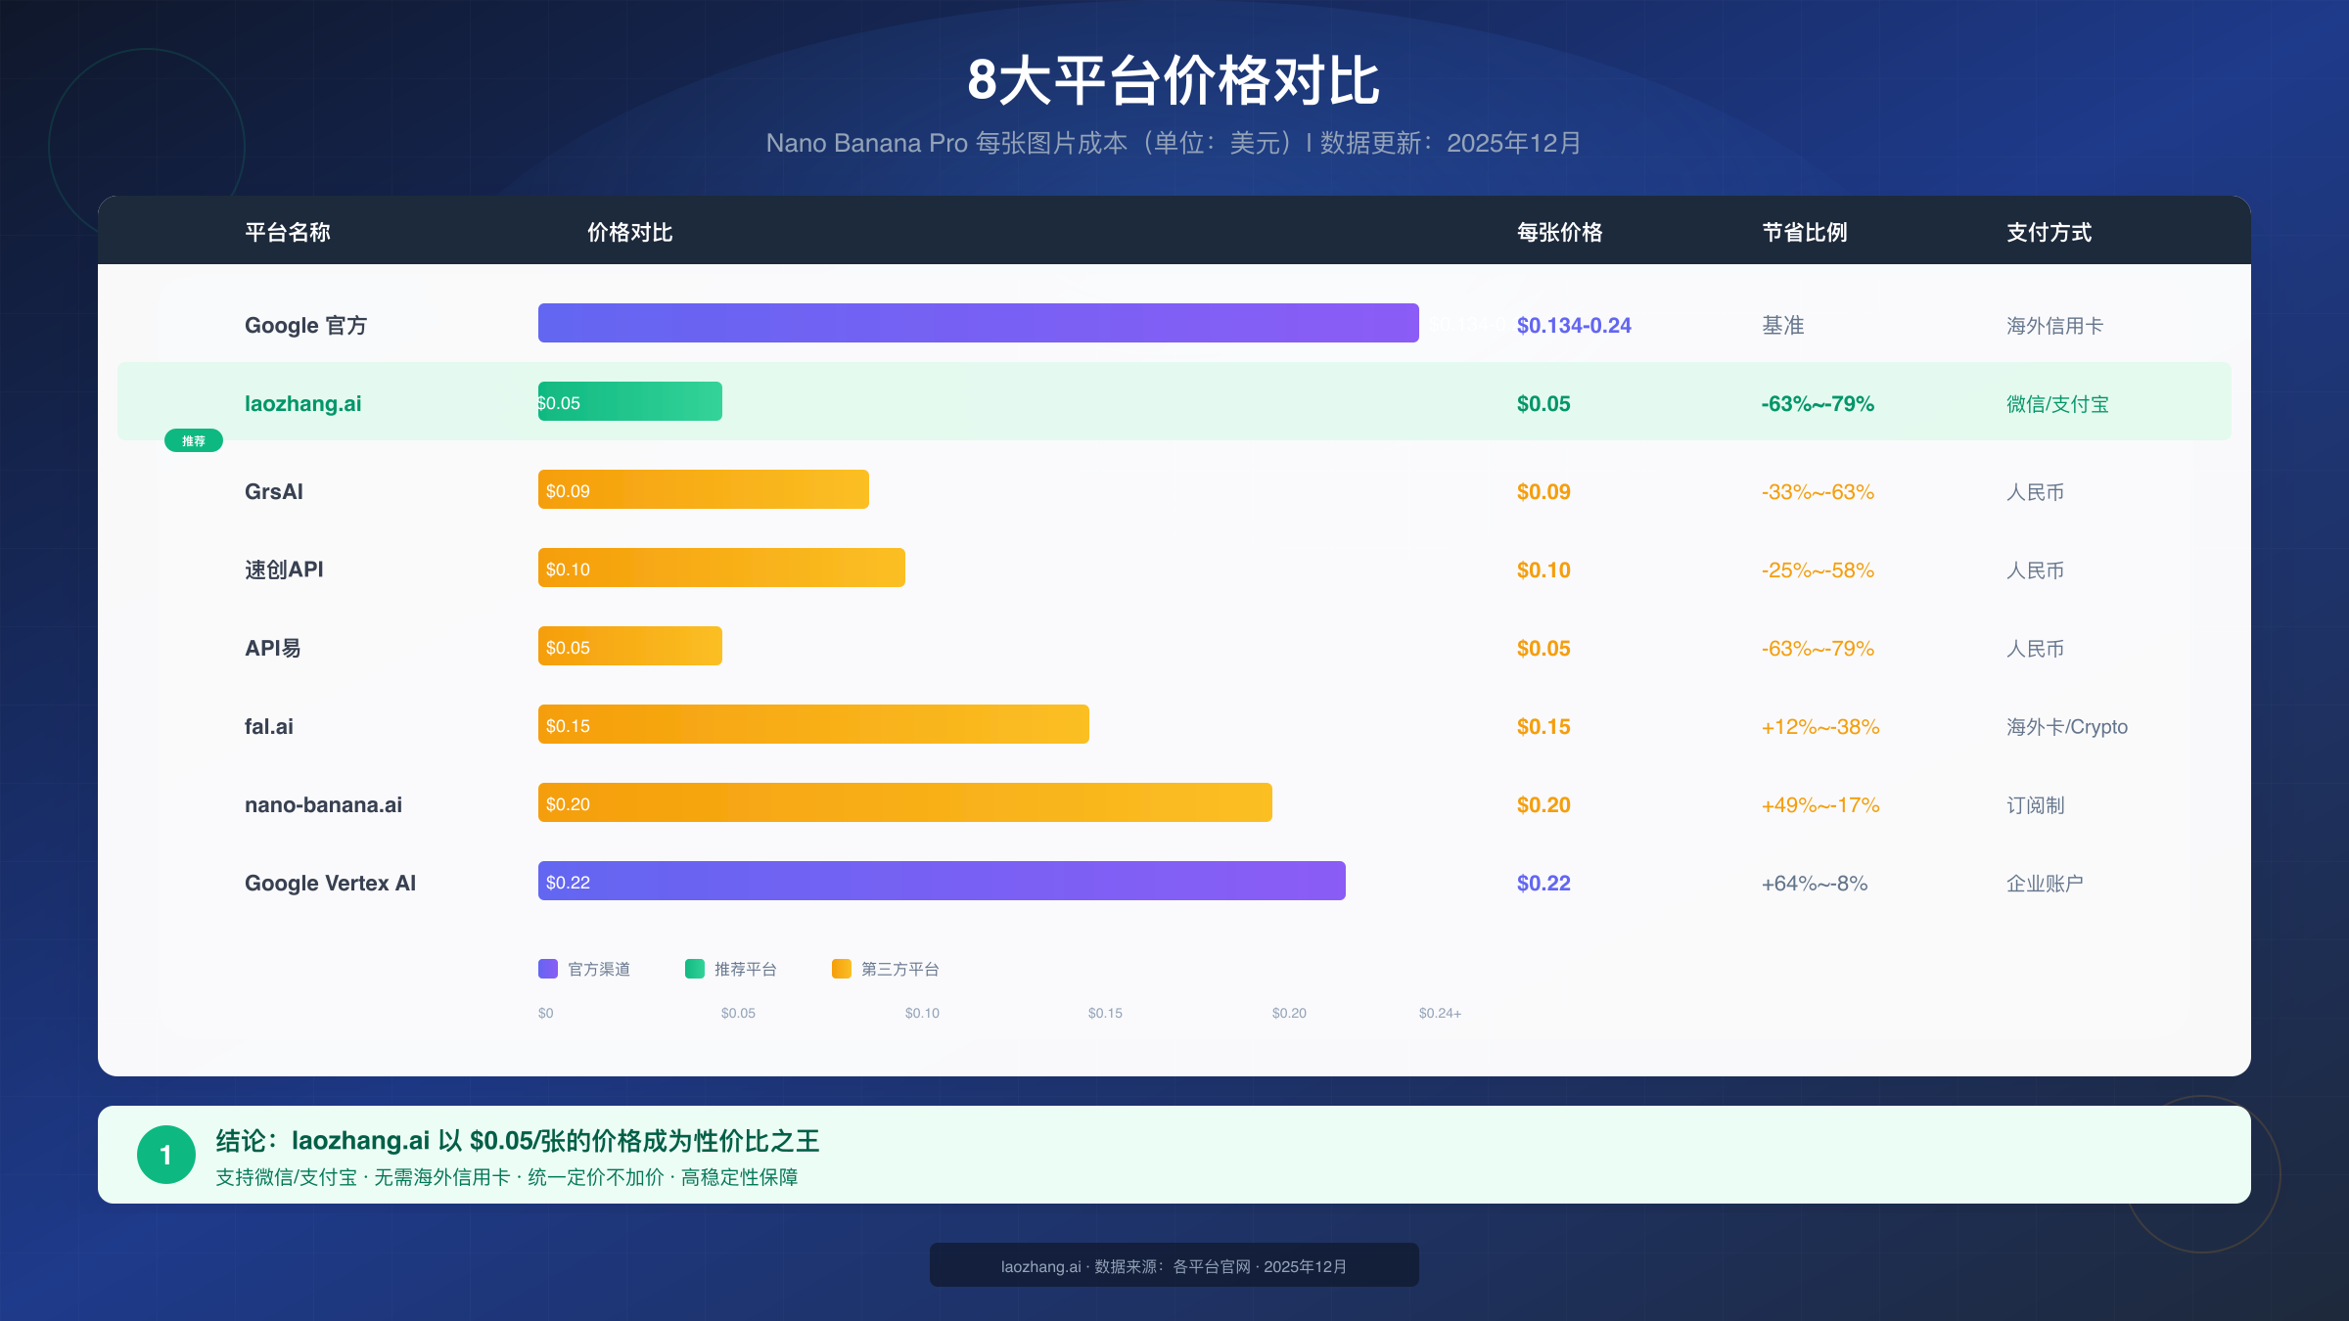This screenshot has height=1321, width=2349.
Task: Select the 平台名称 header tab
Action: pos(287,233)
